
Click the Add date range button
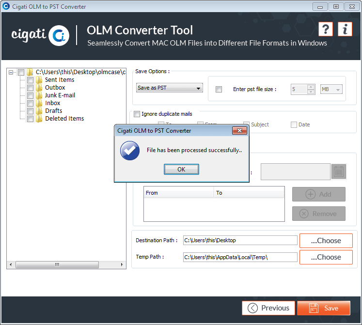point(319,194)
